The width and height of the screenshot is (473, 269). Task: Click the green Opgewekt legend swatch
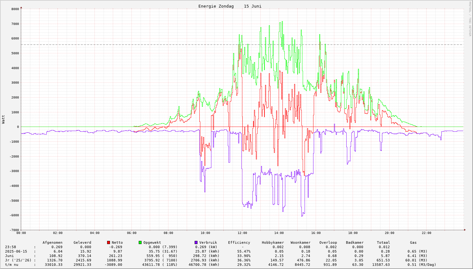(140, 242)
